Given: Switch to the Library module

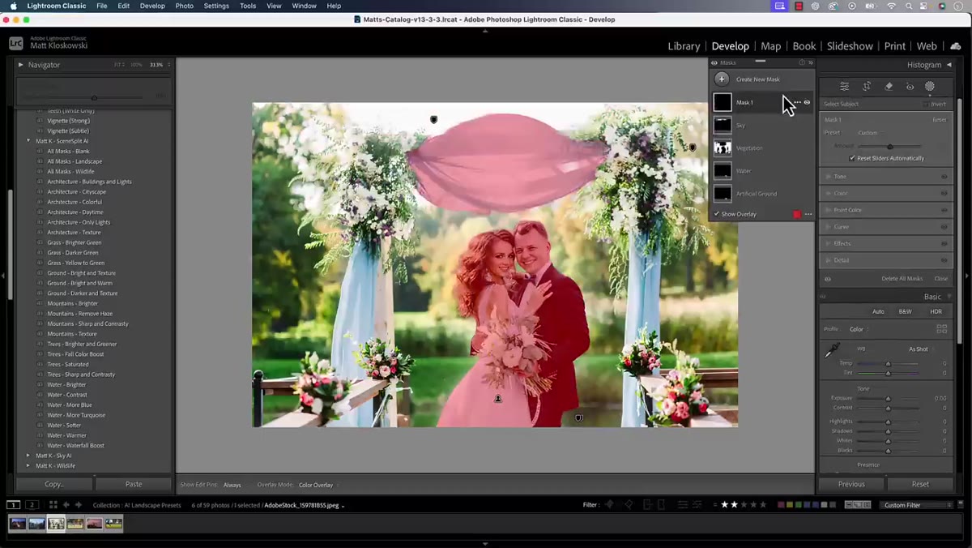Looking at the screenshot, I should [x=684, y=46].
